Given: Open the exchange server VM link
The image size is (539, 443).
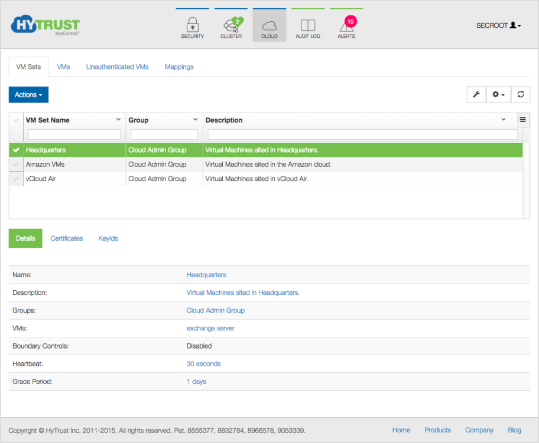Looking at the screenshot, I should [x=210, y=329].
